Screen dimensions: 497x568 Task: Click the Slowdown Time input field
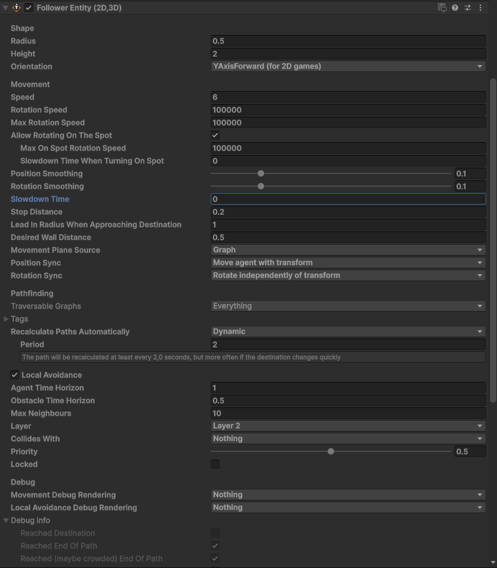pos(347,199)
